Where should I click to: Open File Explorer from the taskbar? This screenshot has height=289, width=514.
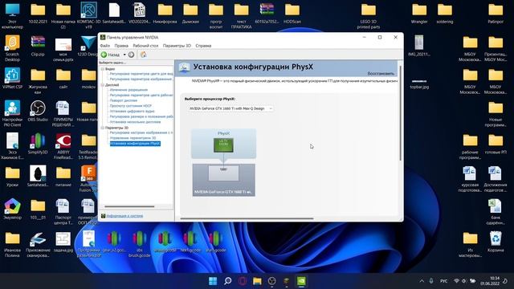click(257, 281)
